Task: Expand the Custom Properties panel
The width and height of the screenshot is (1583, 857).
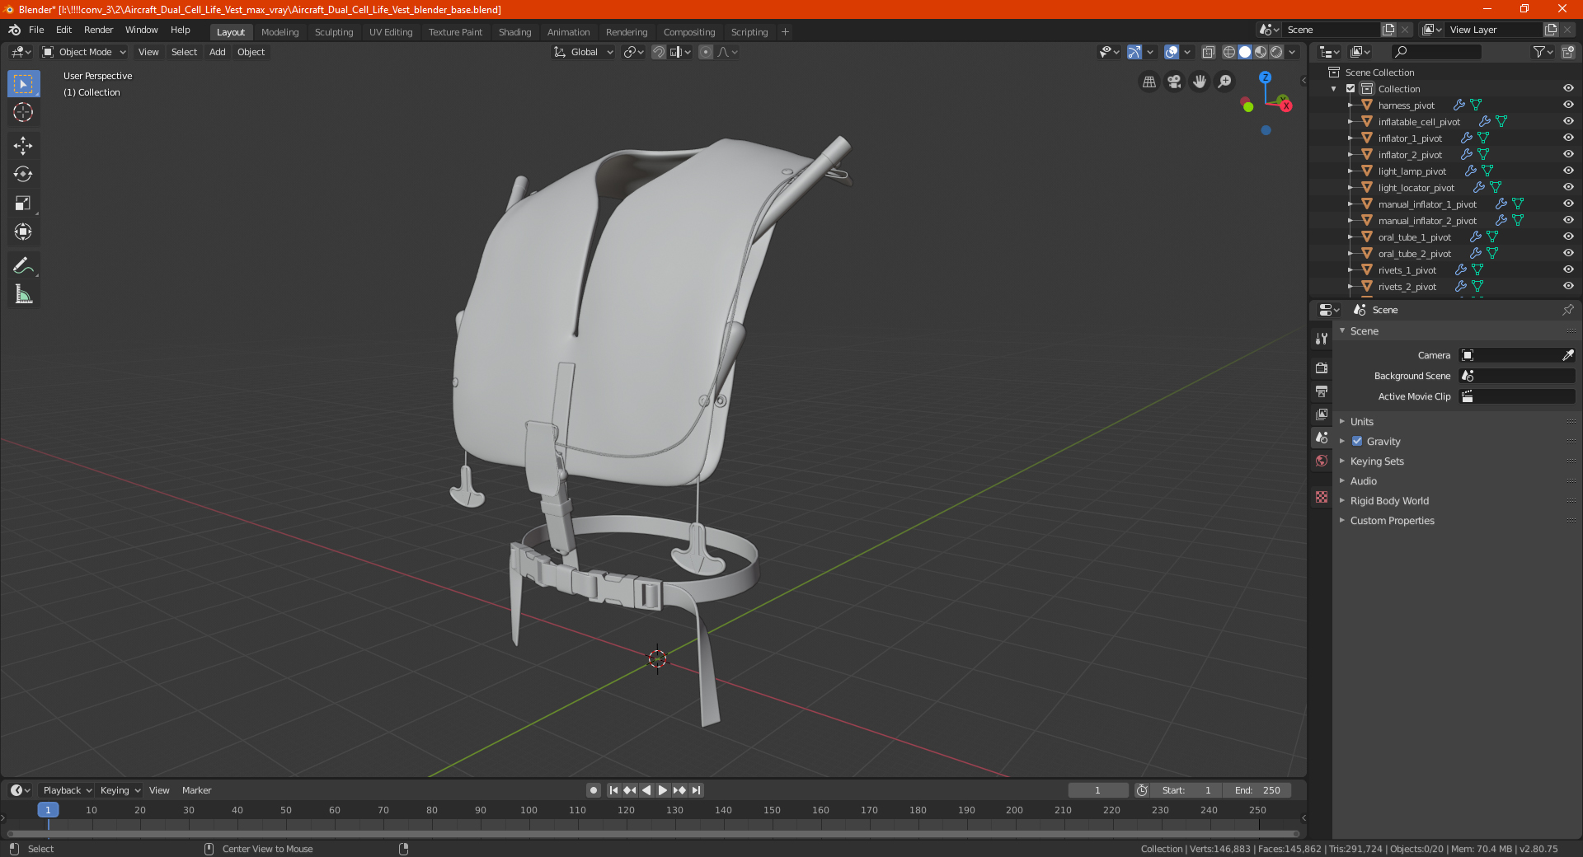Action: point(1392,521)
